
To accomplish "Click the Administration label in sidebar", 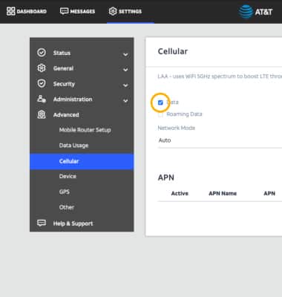I will click(x=73, y=99).
